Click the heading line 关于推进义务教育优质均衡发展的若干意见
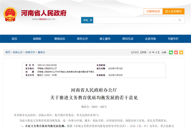Image resolution: width=191 pixels, height=128 pixels. 94,98
